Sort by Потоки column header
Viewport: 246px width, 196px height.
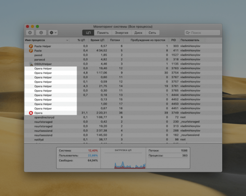point(115,40)
